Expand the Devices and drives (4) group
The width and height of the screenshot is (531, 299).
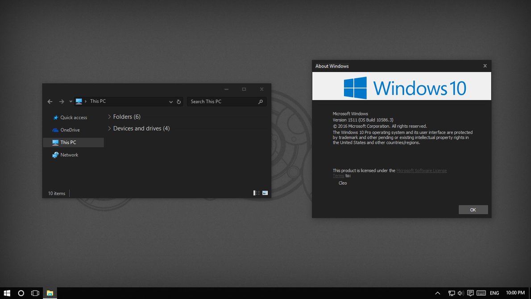click(109, 129)
